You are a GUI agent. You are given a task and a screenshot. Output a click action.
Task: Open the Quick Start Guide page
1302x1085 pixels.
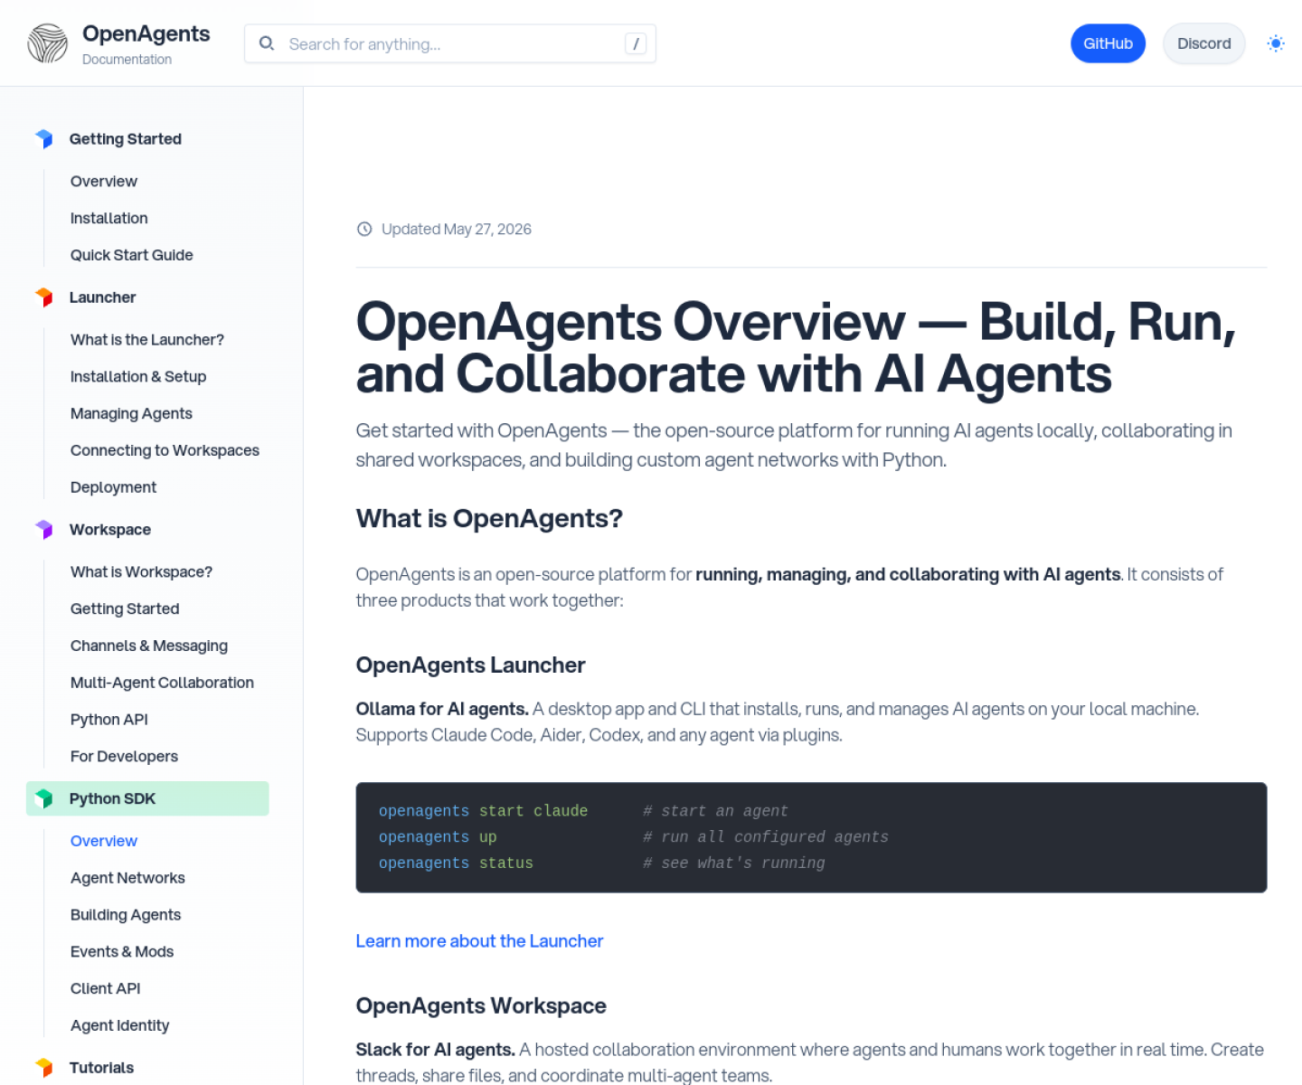(132, 255)
